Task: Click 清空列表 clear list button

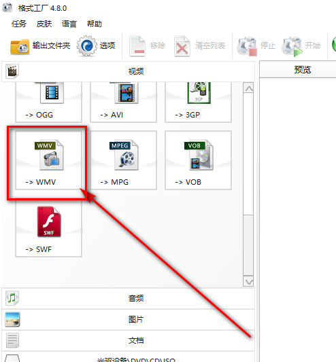Action: click(199, 46)
